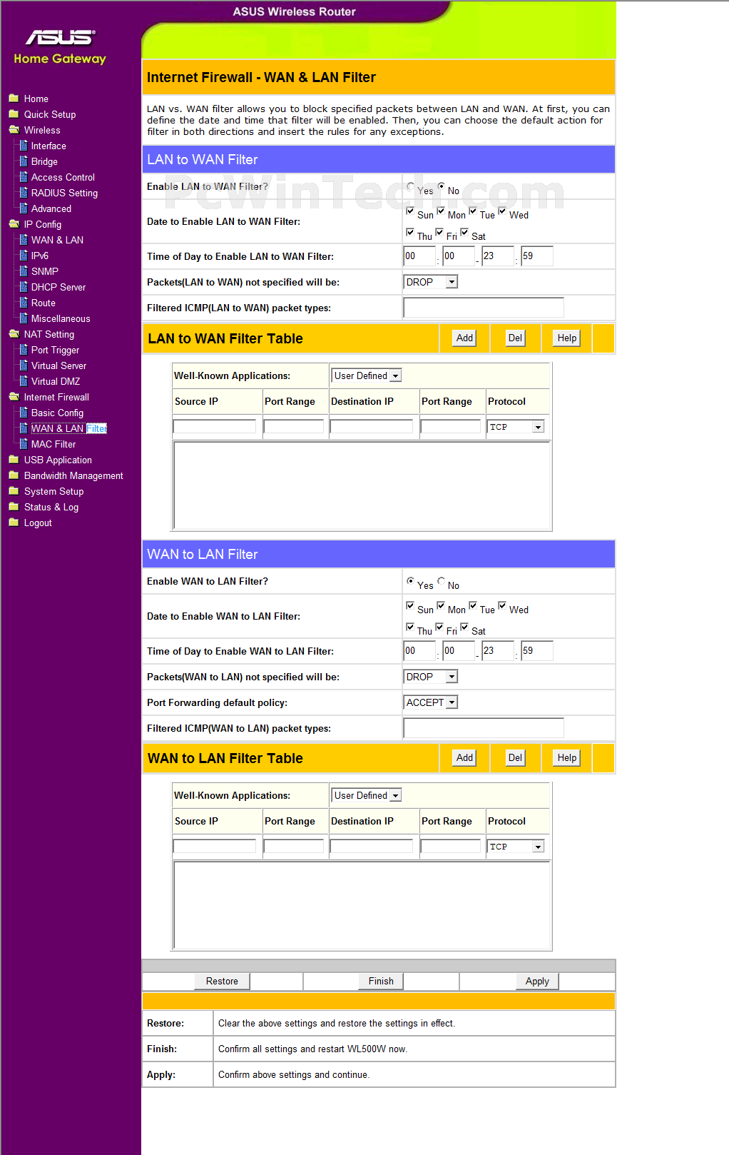Click Filtered ICMP(WAN to LAN) packet types field

click(484, 728)
